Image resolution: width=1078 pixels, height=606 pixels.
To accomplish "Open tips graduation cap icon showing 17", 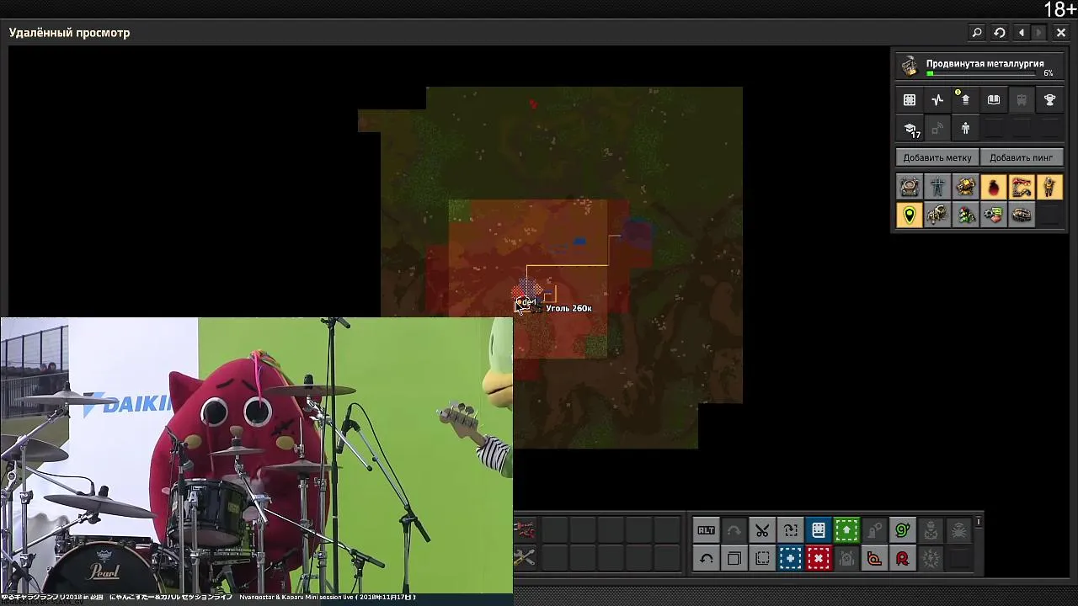I will click(x=910, y=129).
